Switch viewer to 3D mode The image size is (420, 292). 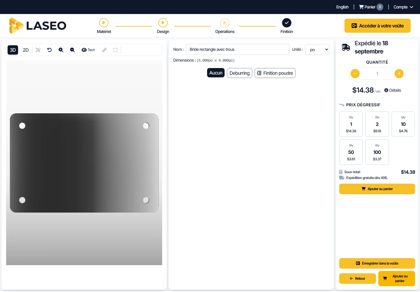click(13, 50)
